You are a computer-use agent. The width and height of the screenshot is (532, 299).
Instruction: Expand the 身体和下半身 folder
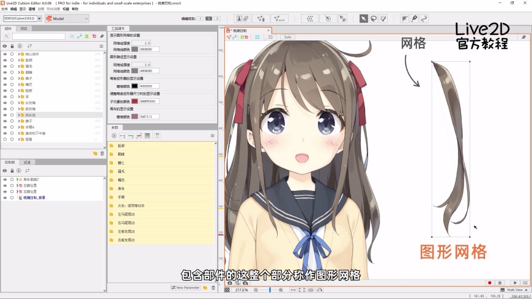[x=19, y=133]
